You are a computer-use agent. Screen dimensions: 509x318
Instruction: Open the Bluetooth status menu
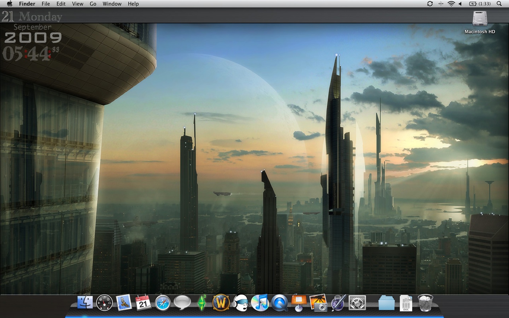click(441, 4)
